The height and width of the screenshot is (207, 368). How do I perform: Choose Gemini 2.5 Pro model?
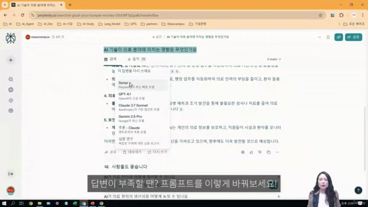pos(143,118)
